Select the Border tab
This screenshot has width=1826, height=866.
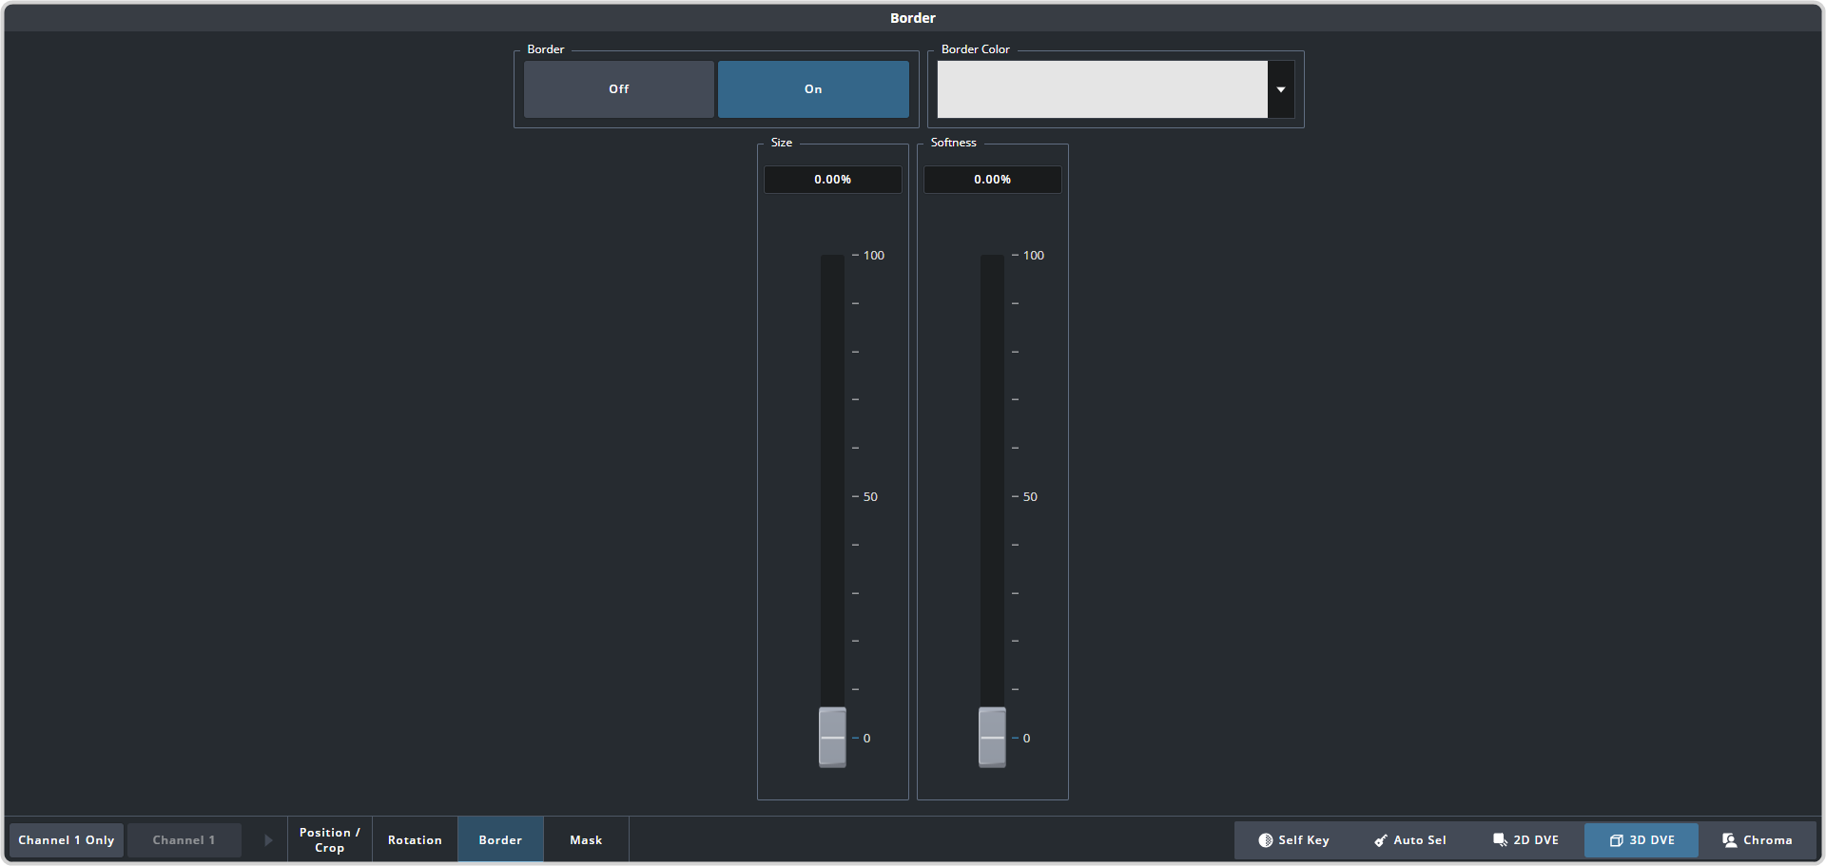pyautogui.click(x=500, y=840)
